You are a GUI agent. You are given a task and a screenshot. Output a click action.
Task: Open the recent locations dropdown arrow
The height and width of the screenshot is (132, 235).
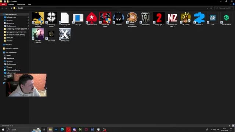point(9,8)
